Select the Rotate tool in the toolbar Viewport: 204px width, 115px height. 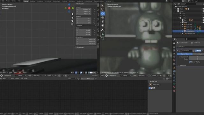tap(103, 18)
